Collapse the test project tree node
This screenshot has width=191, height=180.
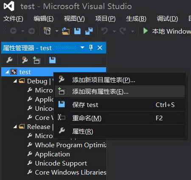click(7, 72)
